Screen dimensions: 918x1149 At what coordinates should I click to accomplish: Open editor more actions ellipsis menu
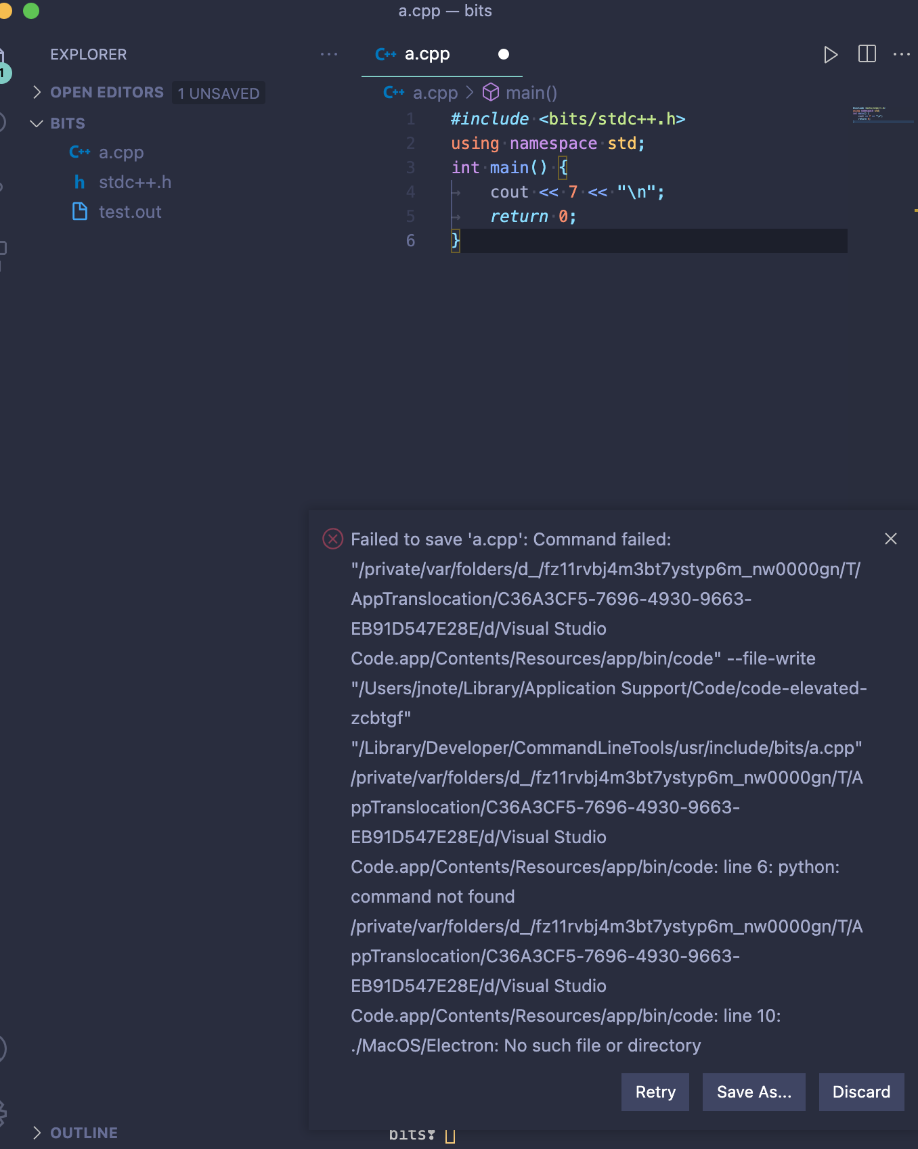pos(902,54)
